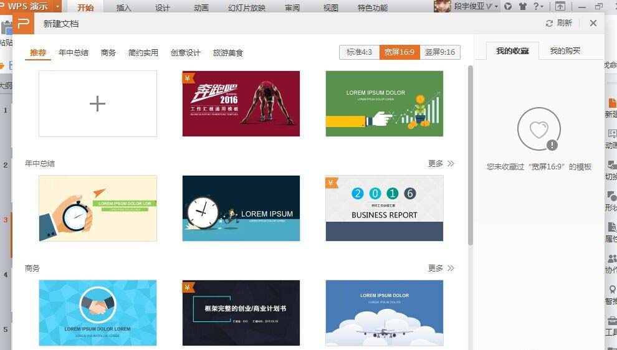This screenshot has width=617, height=350.
Task: Switch to 创意设计 template category
Action: tap(186, 53)
